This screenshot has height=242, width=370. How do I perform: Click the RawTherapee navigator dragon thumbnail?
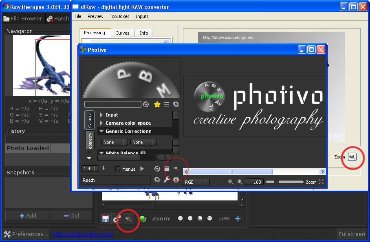click(42, 66)
